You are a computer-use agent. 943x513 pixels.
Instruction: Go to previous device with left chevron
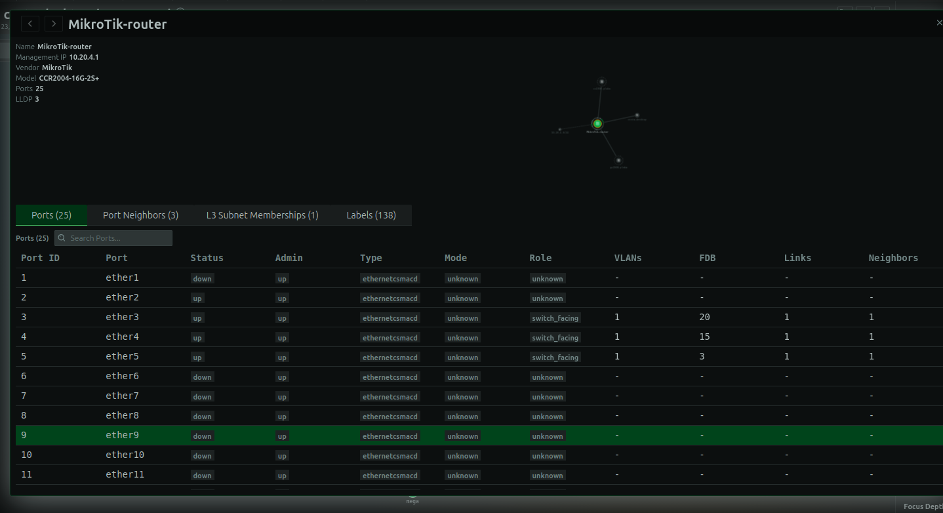pos(30,24)
